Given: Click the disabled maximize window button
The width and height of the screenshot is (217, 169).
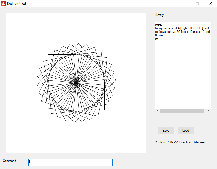Looking at the screenshot, I should coord(197,4).
